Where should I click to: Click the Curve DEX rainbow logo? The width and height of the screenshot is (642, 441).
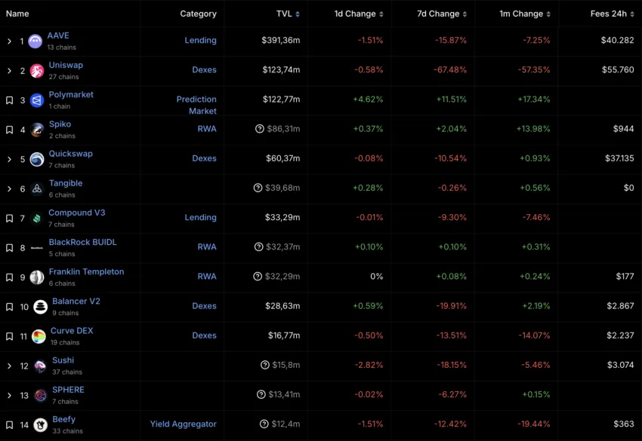[x=39, y=336]
